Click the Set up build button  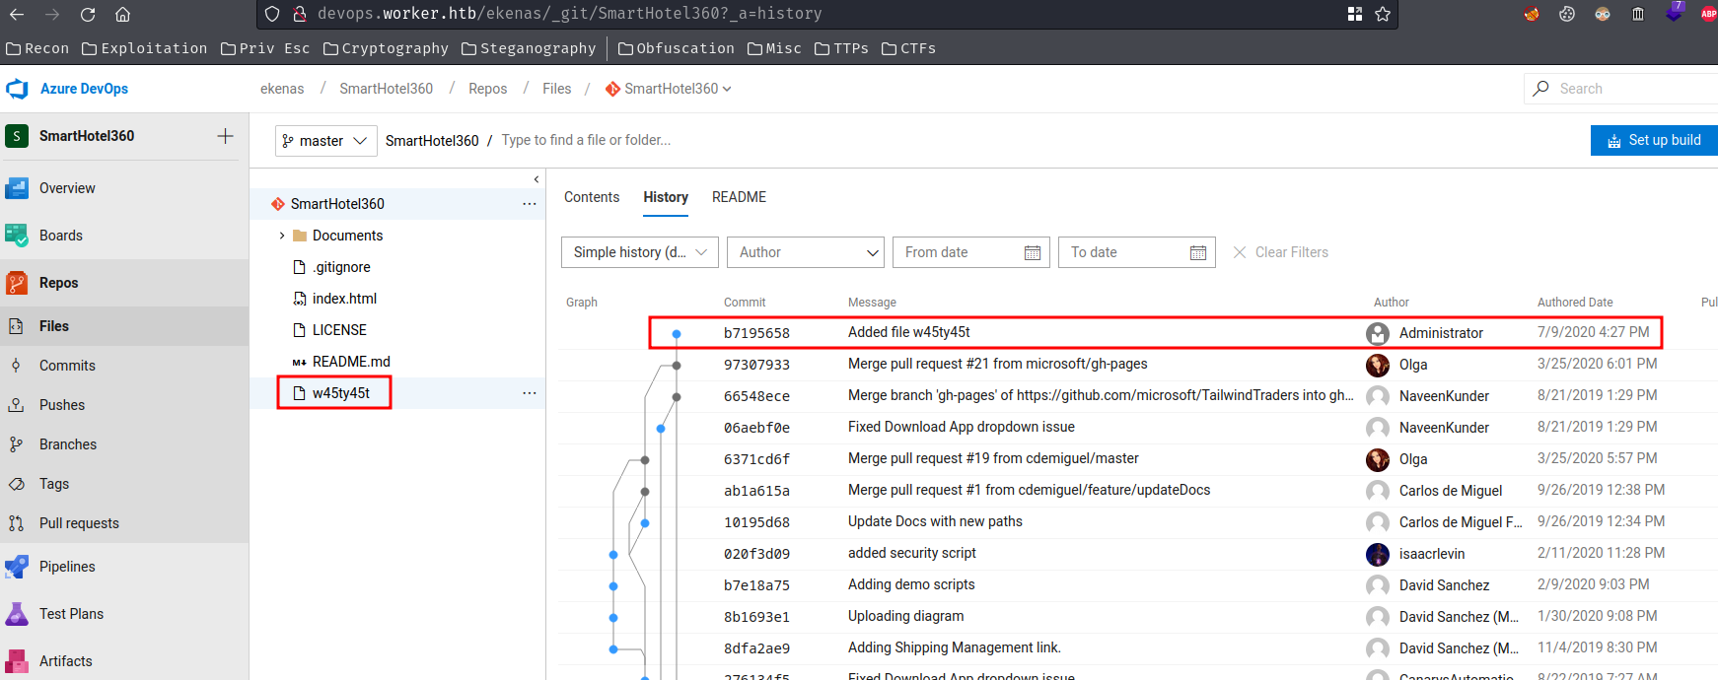pos(1654,140)
